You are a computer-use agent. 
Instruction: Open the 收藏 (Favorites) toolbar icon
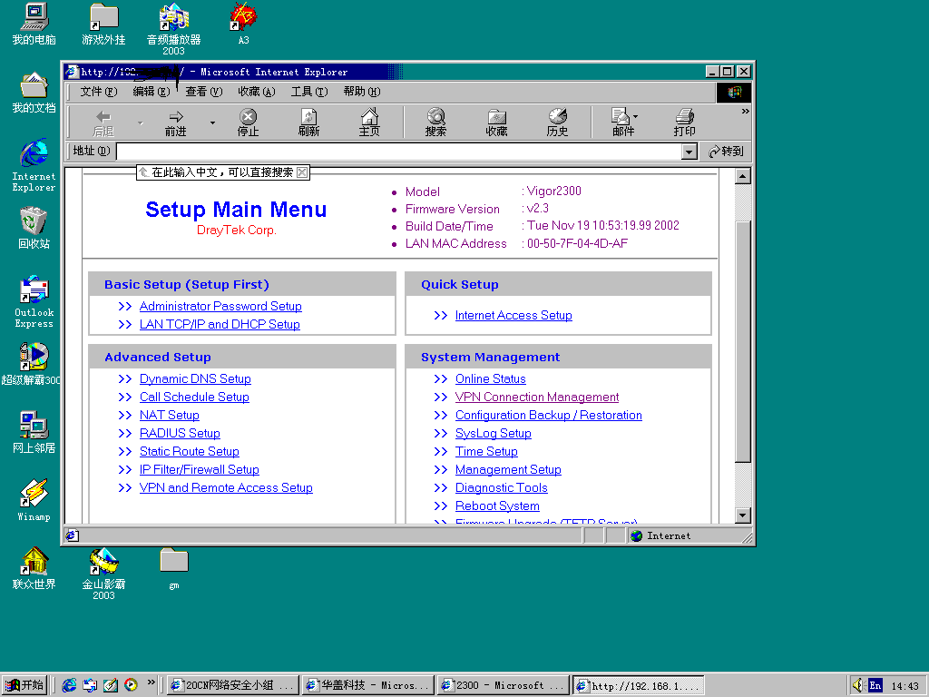496,123
